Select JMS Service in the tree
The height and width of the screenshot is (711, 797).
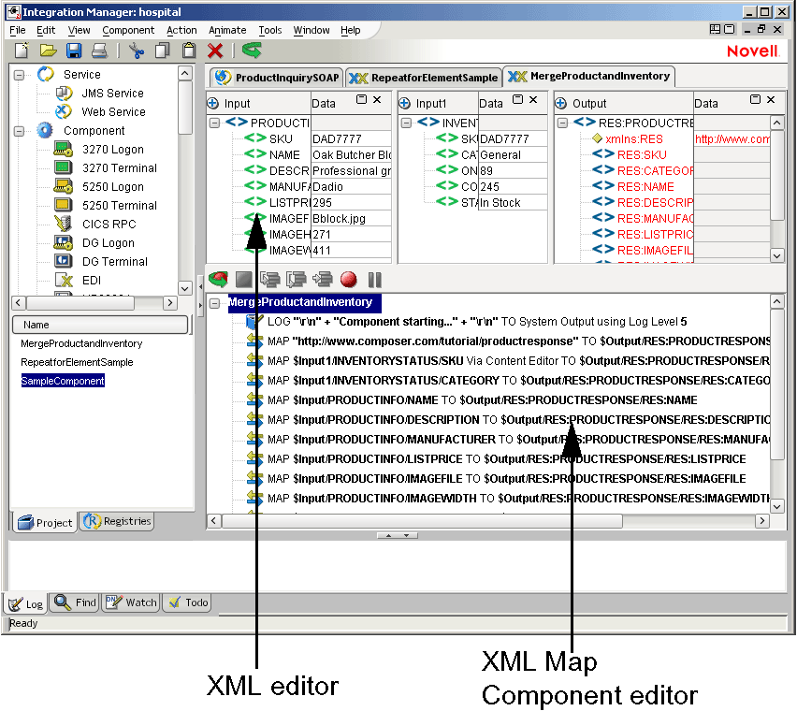112,93
